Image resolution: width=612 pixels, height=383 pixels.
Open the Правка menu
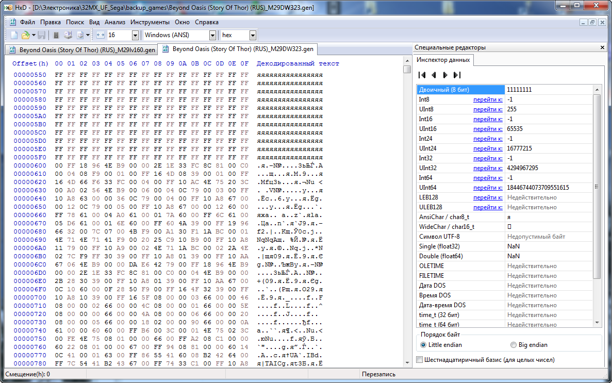(51, 22)
